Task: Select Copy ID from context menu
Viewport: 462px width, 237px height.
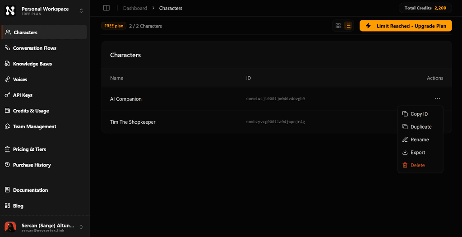Action: coord(419,114)
